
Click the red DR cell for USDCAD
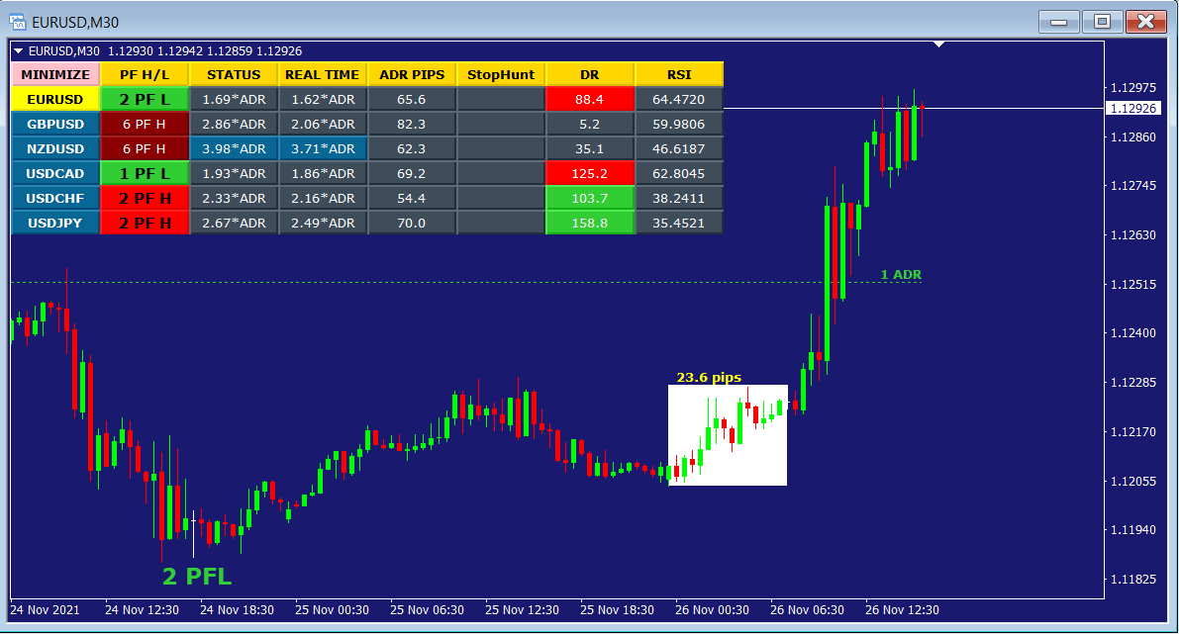(589, 173)
